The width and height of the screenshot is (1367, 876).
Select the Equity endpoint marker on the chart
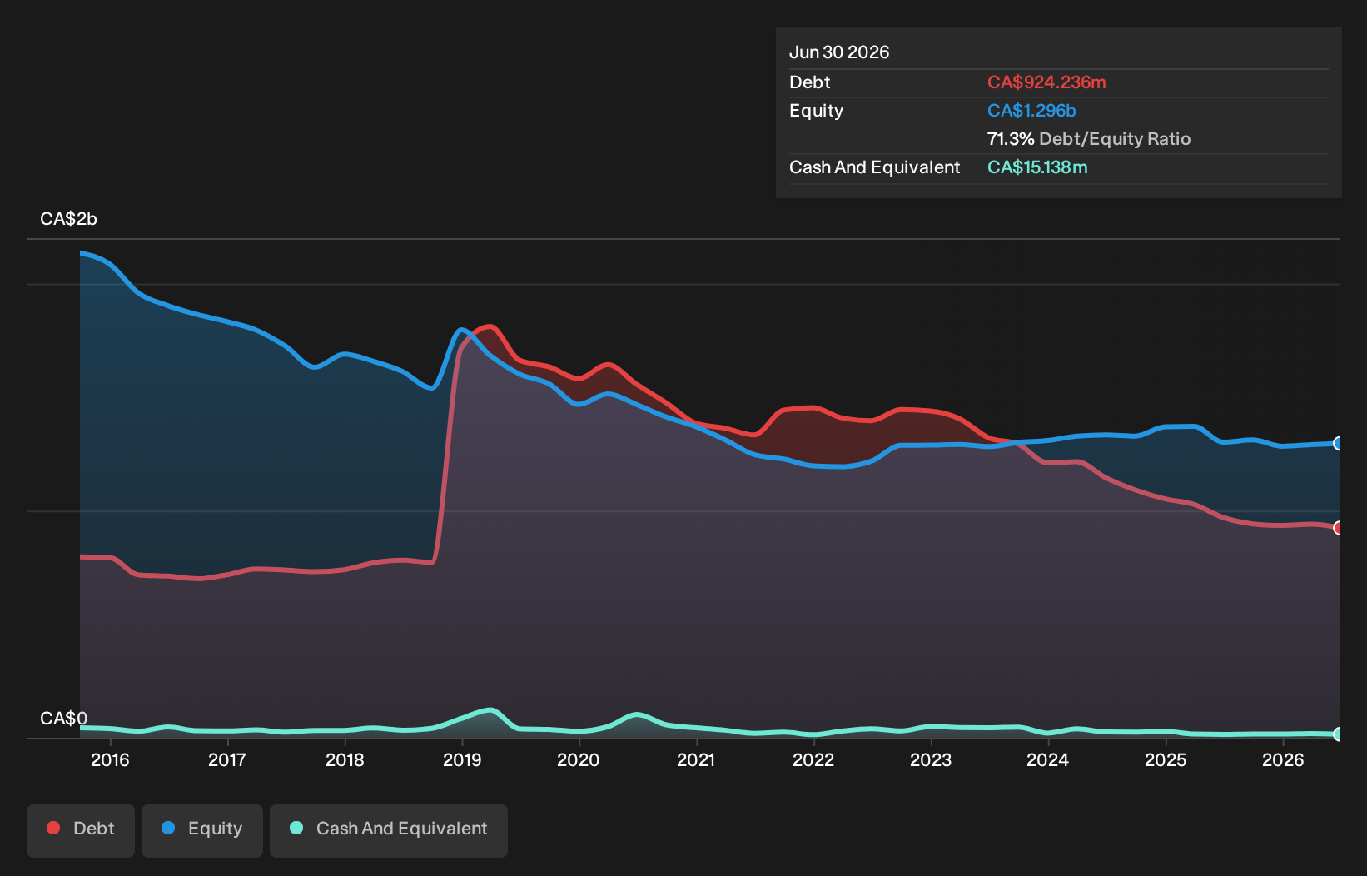coord(1338,444)
